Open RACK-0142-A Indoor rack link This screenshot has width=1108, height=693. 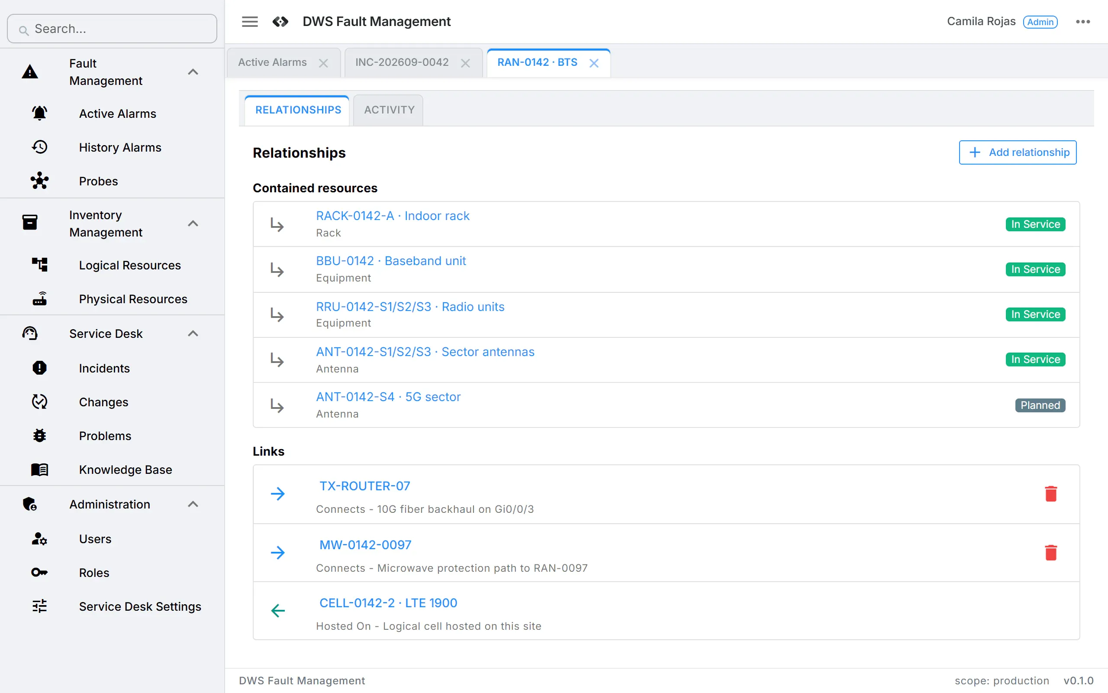click(x=393, y=216)
